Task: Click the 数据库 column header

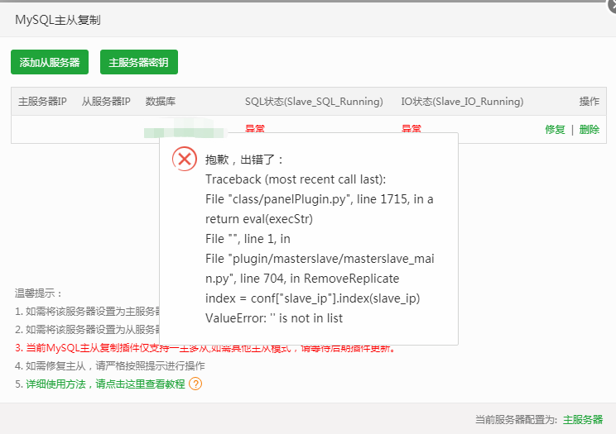Action: point(161,102)
